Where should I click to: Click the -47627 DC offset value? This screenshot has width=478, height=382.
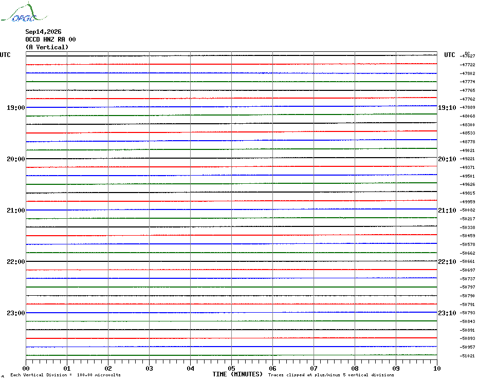point(467,56)
